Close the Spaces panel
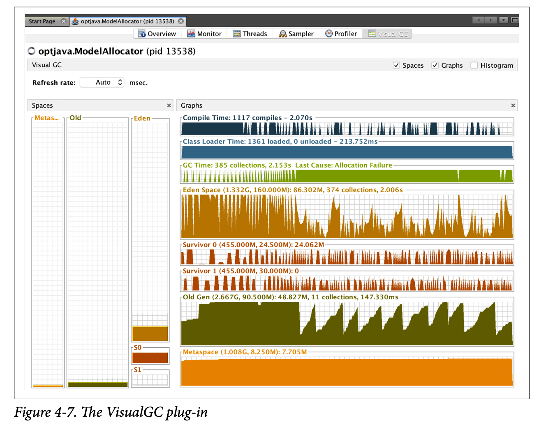The image size is (546, 427). tap(169, 106)
